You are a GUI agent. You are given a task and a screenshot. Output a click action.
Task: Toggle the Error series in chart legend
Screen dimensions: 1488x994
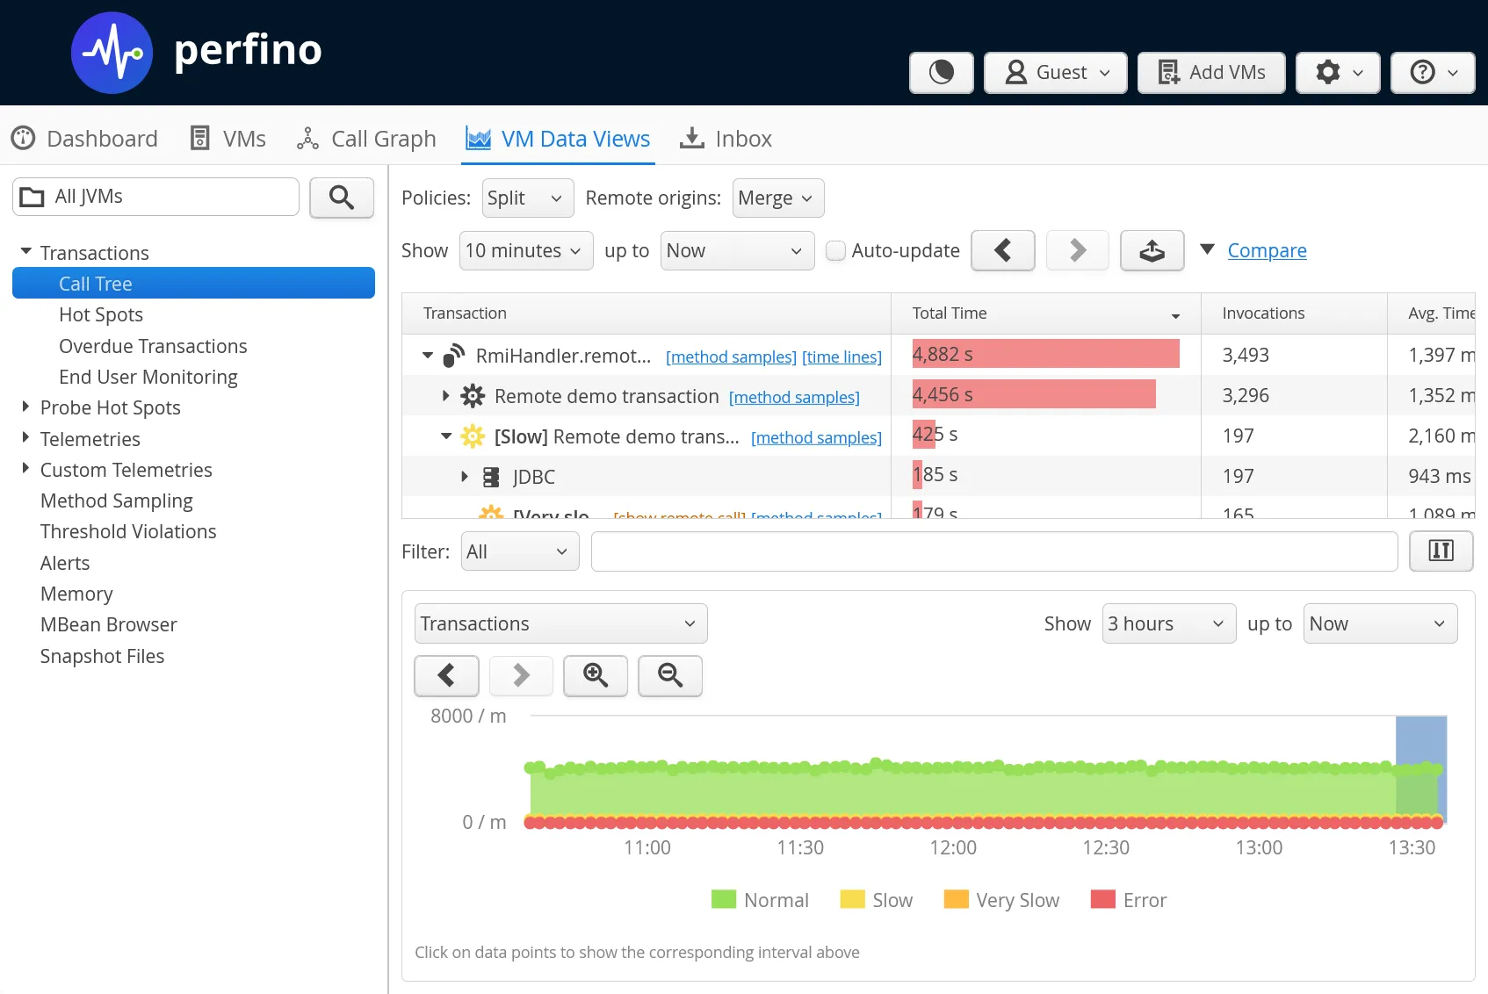1128,900
